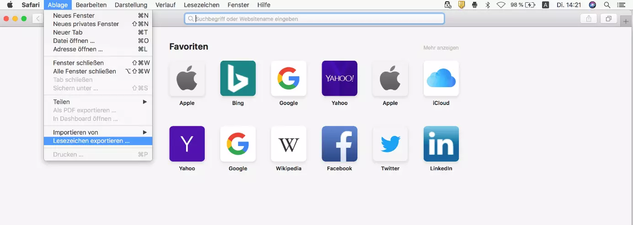Open the Lesezeichen menu in menu bar
This screenshot has width=633, height=225.
tap(202, 5)
